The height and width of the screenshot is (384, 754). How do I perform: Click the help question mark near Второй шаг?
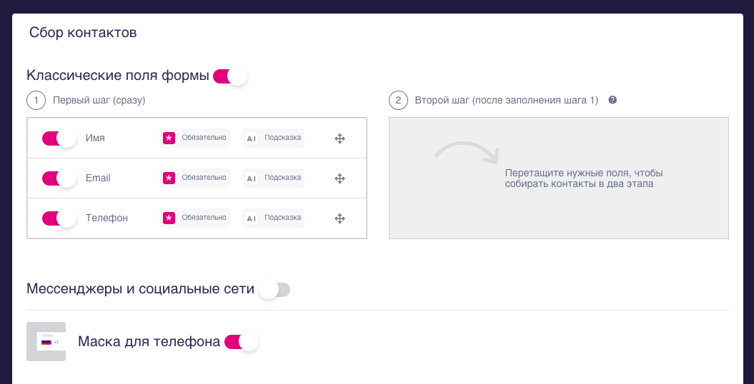[612, 101]
